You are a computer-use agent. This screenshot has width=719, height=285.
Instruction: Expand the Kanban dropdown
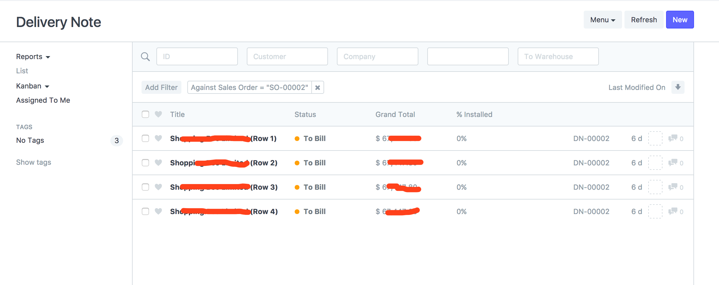pyautogui.click(x=33, y=86)
